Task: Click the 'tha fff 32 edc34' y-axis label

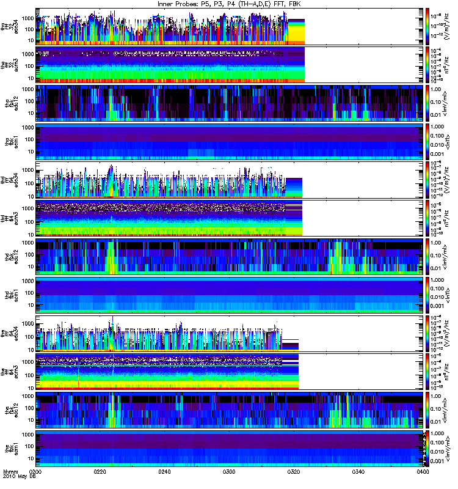Action: [9, 27]
